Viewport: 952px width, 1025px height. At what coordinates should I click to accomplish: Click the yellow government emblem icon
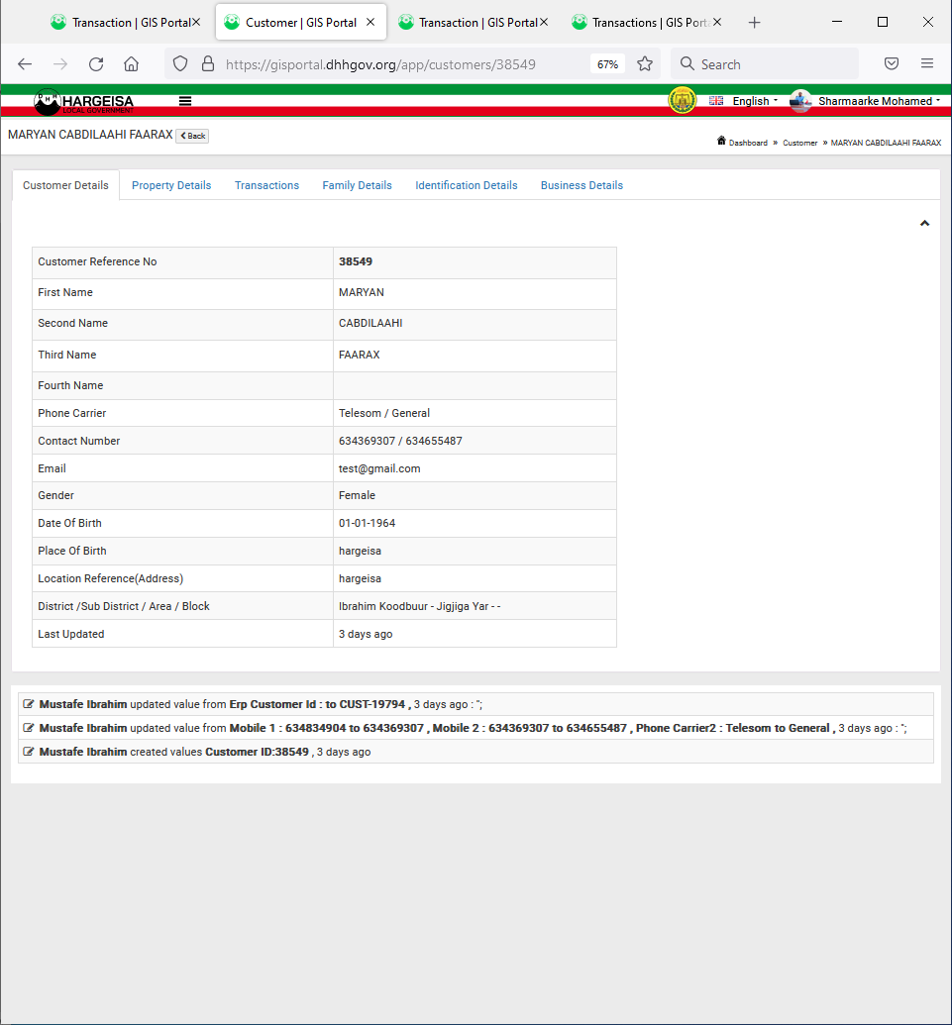pyautogui.click(x=682, y=101)
